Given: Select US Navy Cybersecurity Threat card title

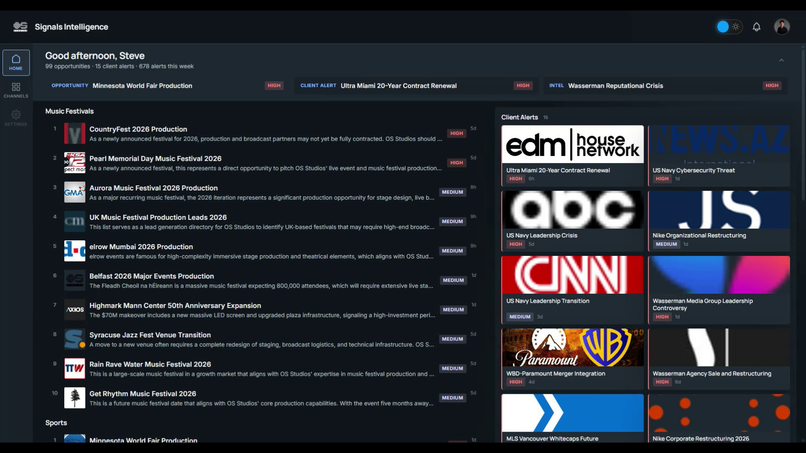Looking at the screenshot, I should (693, 170).
